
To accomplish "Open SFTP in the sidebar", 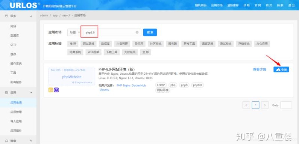I will [13, 45].
